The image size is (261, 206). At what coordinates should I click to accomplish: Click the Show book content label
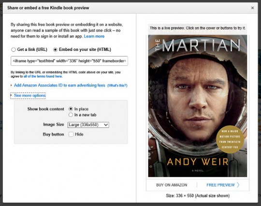pos(45,109)
